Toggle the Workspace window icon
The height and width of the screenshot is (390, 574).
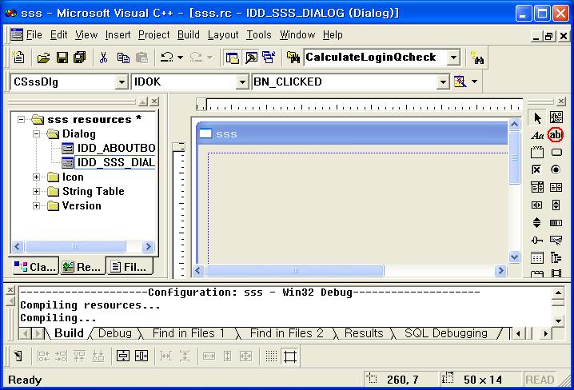tap(232, 58)
